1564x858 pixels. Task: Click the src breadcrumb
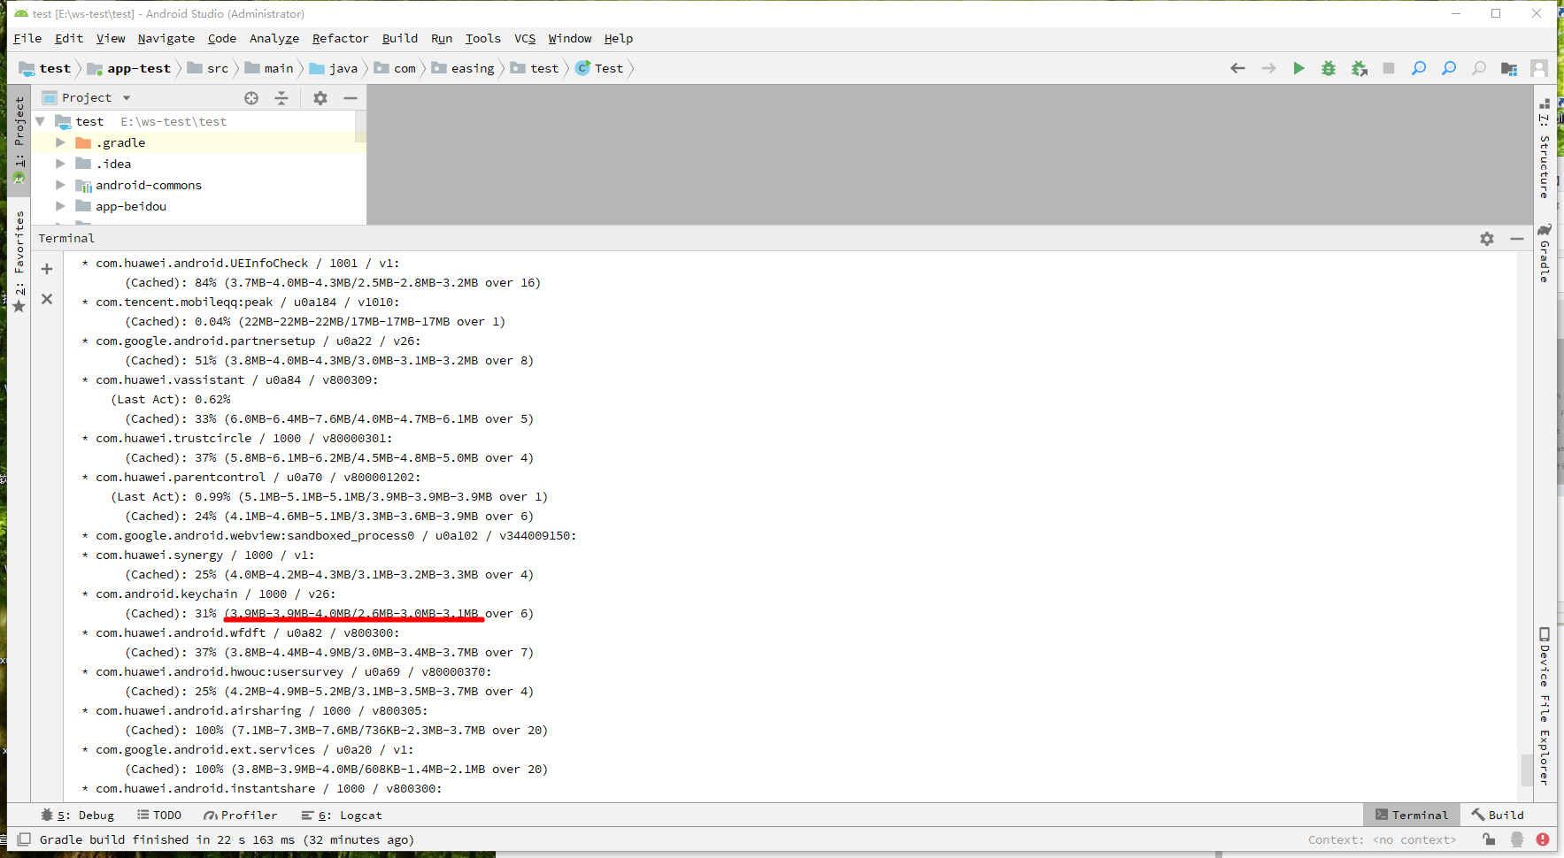(208, 68)
